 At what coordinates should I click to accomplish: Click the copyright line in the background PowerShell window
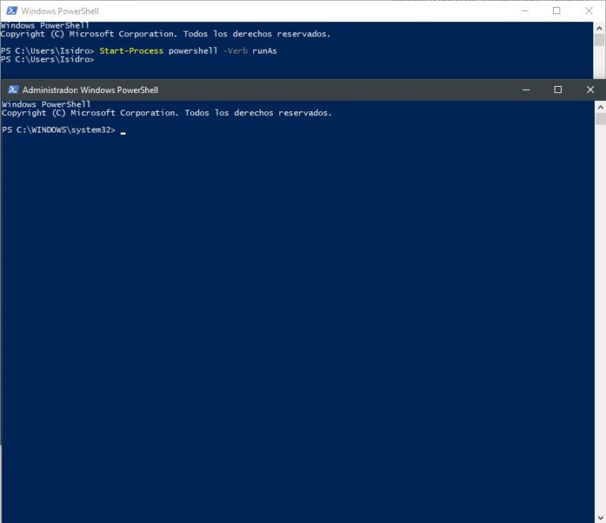[166, 34]
